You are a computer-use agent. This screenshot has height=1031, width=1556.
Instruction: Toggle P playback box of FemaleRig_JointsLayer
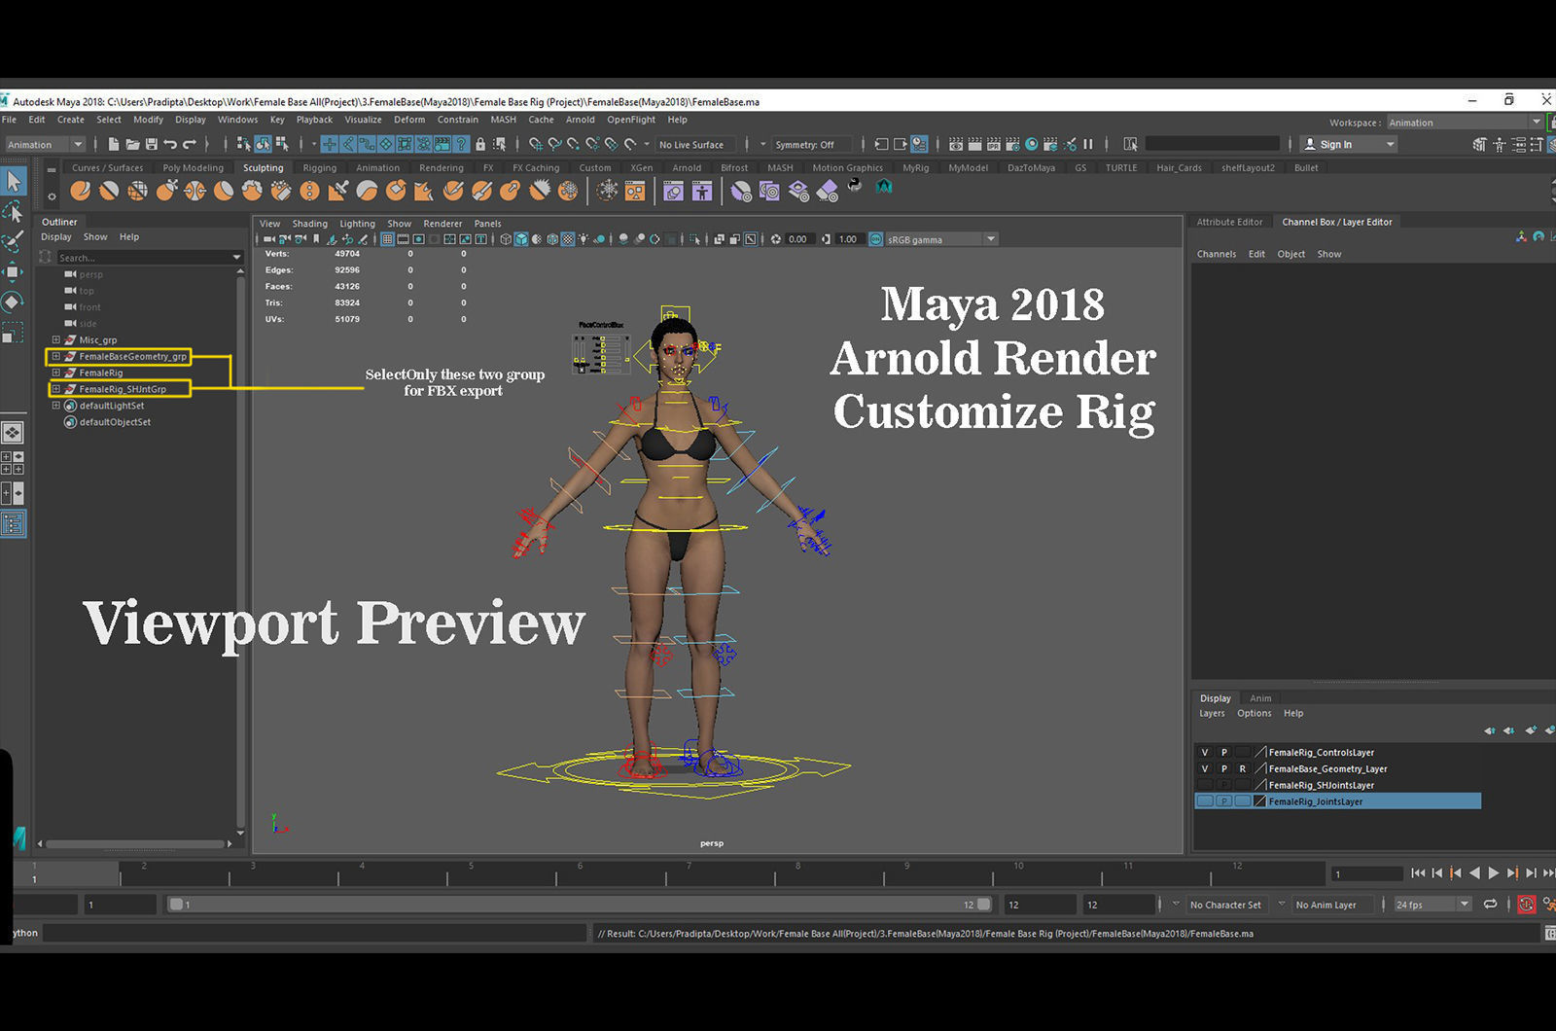pyautogui.click(x=1224, y=801)
